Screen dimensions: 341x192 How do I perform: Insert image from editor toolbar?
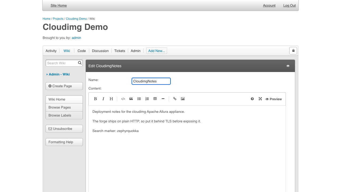(183, 99)
